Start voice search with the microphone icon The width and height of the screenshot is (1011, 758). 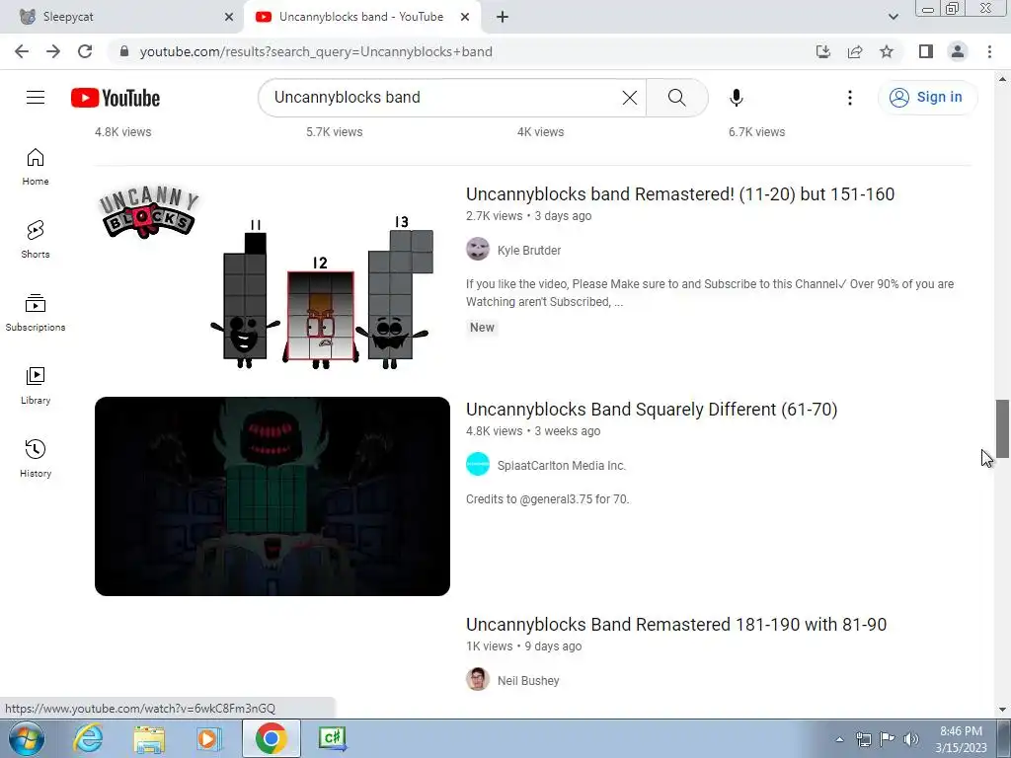click(x=736, y=98)
